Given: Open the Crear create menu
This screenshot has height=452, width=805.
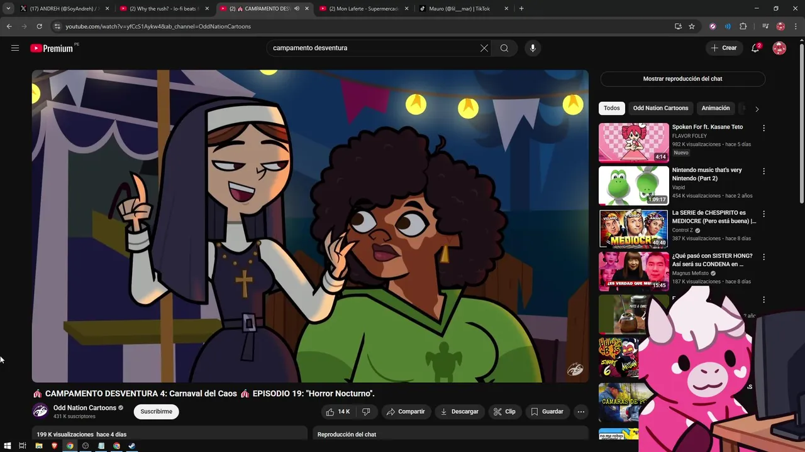Looking at the screenshot, I should [x=724, y=48].
